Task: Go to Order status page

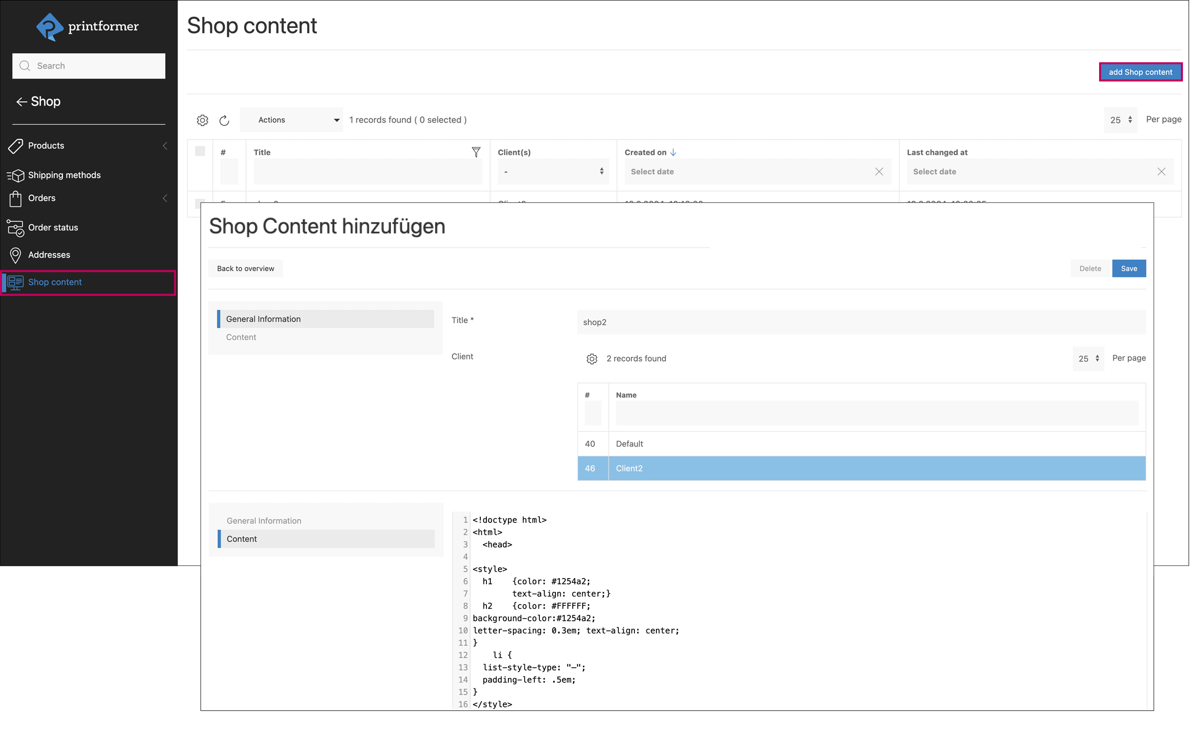Action: coord(53,227)
